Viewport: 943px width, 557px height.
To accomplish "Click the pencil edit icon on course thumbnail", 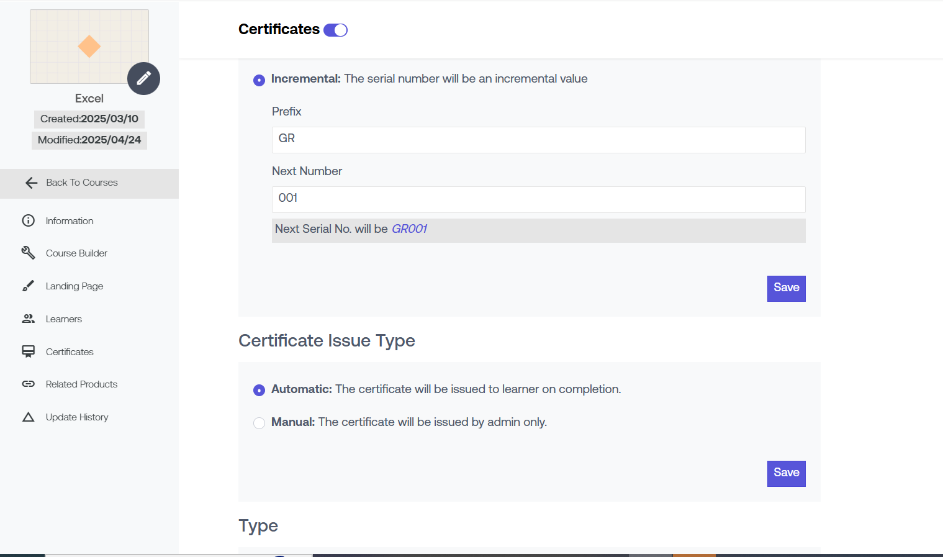I will 143,78.
